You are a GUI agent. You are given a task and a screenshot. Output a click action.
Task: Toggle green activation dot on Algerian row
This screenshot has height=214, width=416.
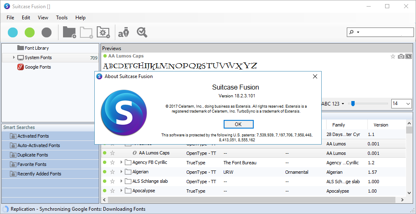105,172
